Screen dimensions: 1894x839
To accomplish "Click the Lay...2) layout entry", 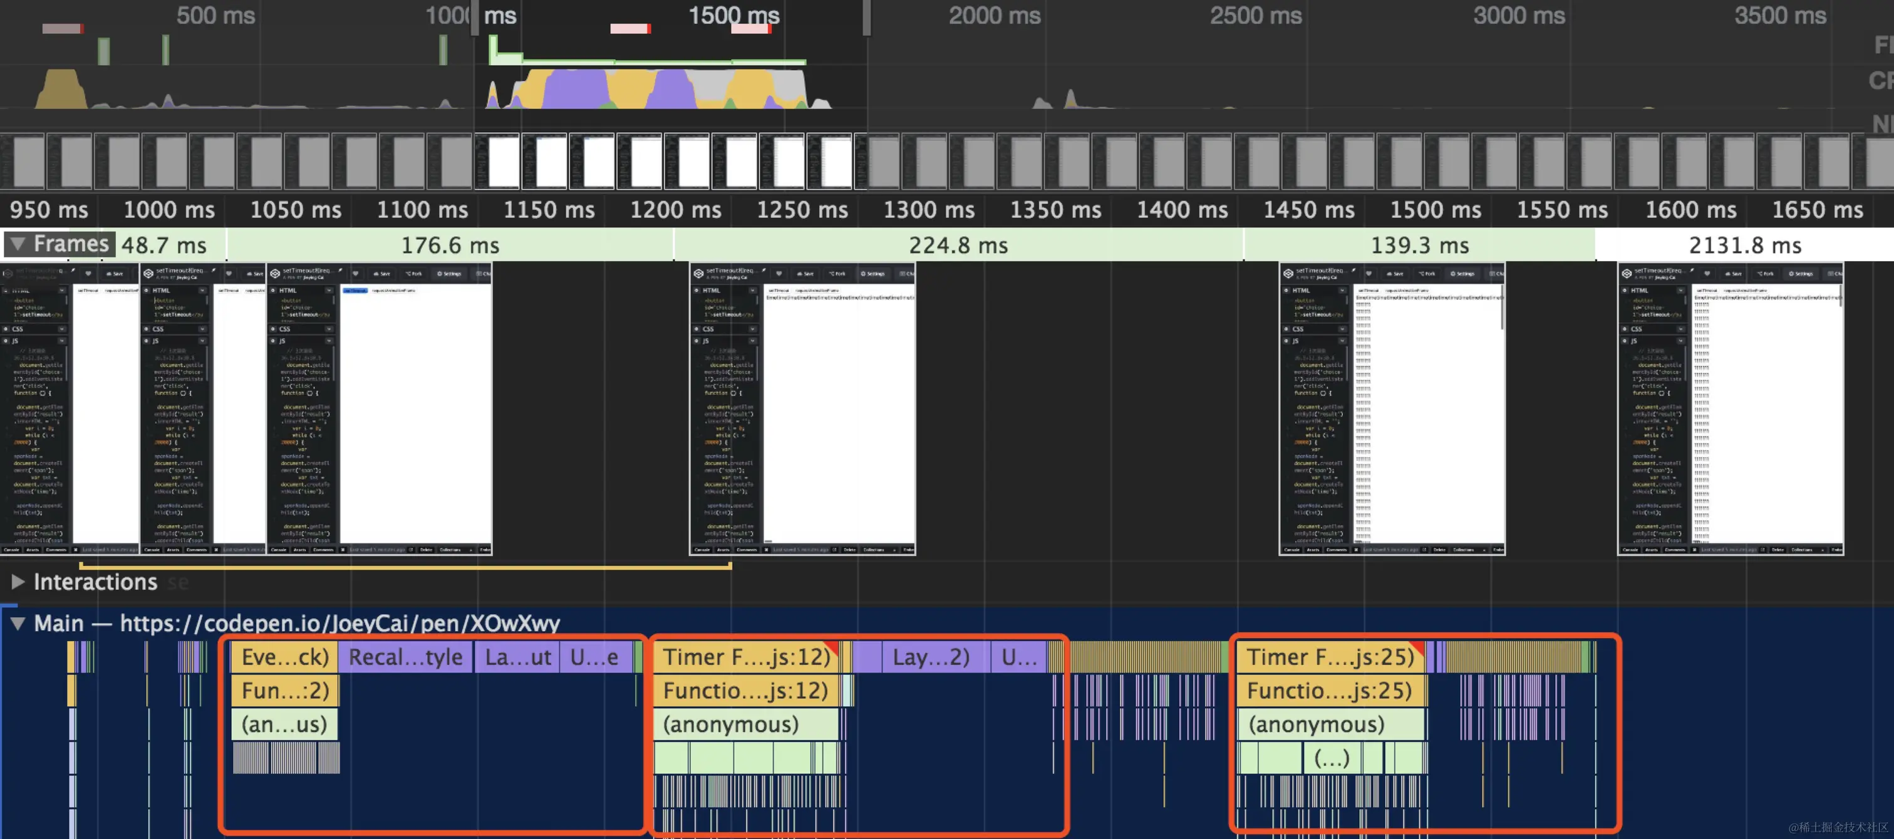I will tap(930, 657).
